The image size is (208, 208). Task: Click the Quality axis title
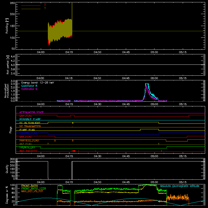point(7,169)
